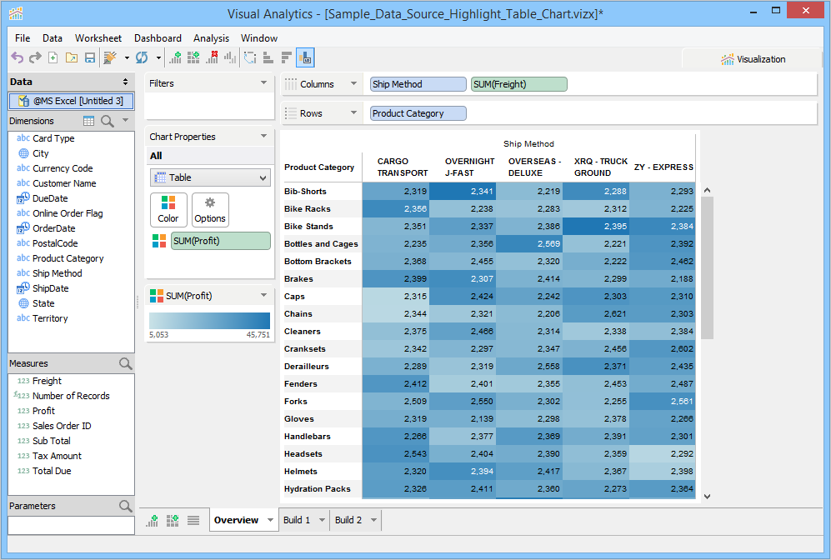Click the Options gear button

pos(210,209)
